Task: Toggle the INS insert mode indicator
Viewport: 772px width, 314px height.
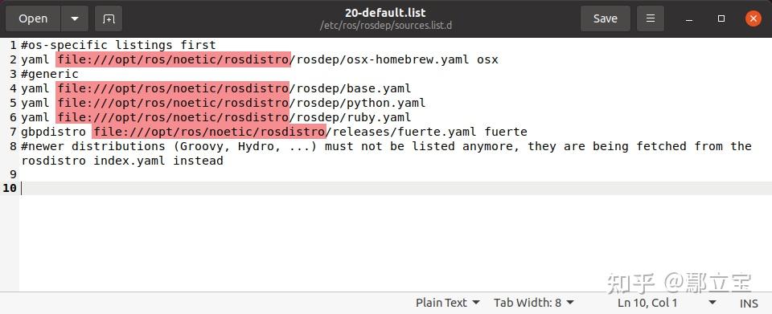Action: pyautogui.click(x=749, y=304)
